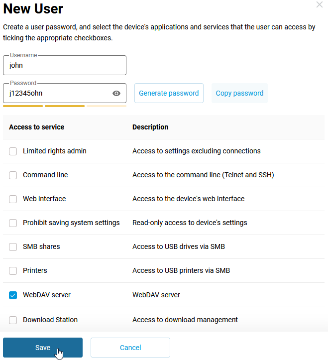Click the Access to service column header

point(36,127)
